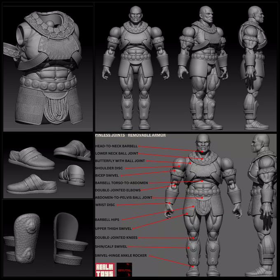Click the SWIVEL-HINGE ANKLE ROCKER label
This screenshot has height=280, width=280.
pos(121,256)
